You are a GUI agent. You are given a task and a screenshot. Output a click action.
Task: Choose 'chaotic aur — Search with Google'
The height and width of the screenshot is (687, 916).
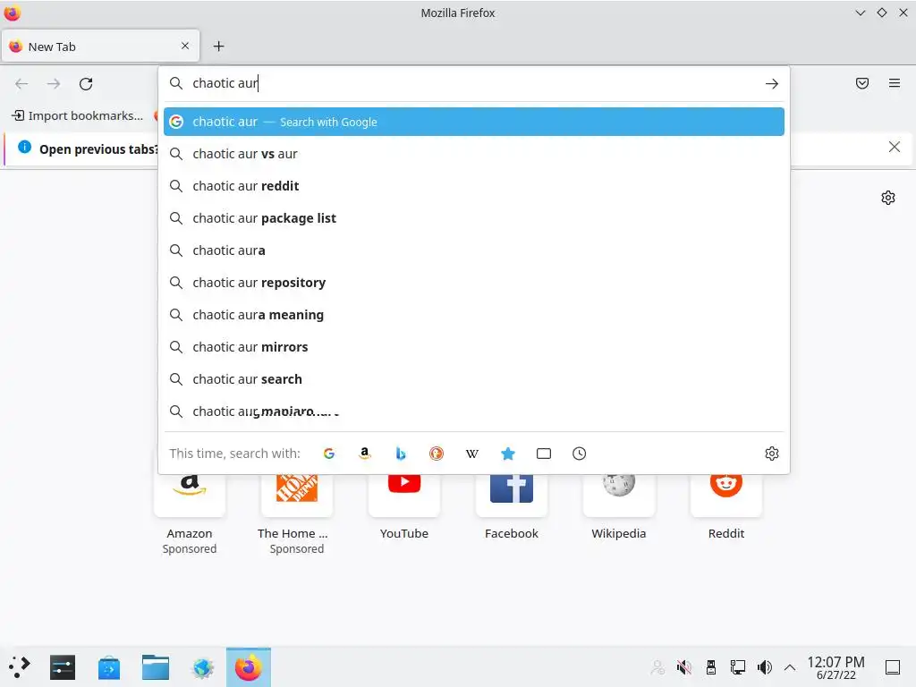pos(474,122)
